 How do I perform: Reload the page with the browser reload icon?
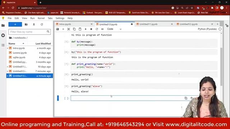(13, 8)
